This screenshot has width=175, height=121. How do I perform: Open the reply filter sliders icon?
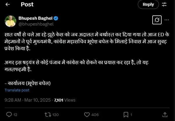[x=164, y=4]
